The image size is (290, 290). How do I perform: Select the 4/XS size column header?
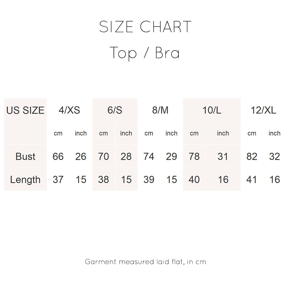point(69,110)
